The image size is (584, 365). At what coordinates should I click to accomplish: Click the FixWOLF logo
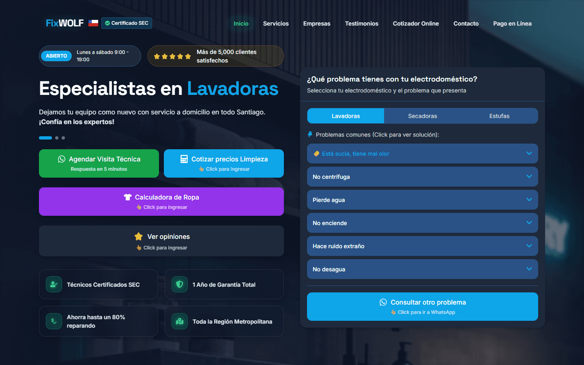click(x=65, y=23)
